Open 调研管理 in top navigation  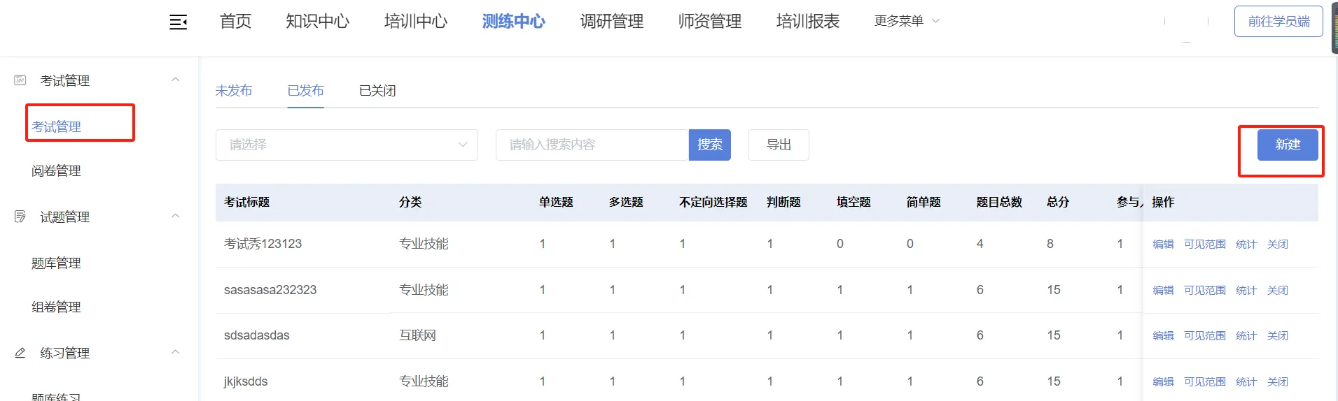pos(612,22)
